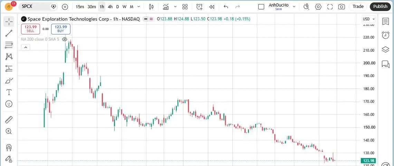The image size is (394, 166).
Task: Expand the indicators favorites dropdown arrow
Action: click(x=175, y=7)
